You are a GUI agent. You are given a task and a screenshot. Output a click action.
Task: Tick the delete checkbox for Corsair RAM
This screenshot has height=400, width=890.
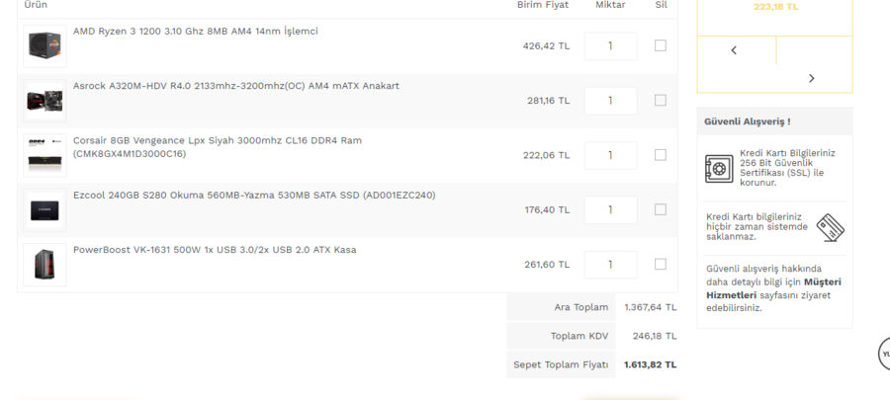661,155
